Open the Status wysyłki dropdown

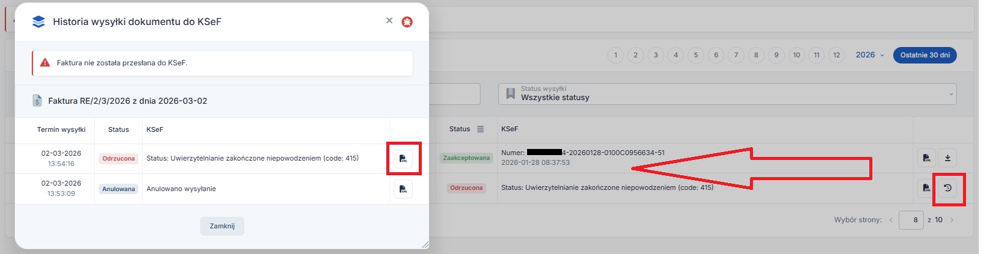[x=727, y=93]
